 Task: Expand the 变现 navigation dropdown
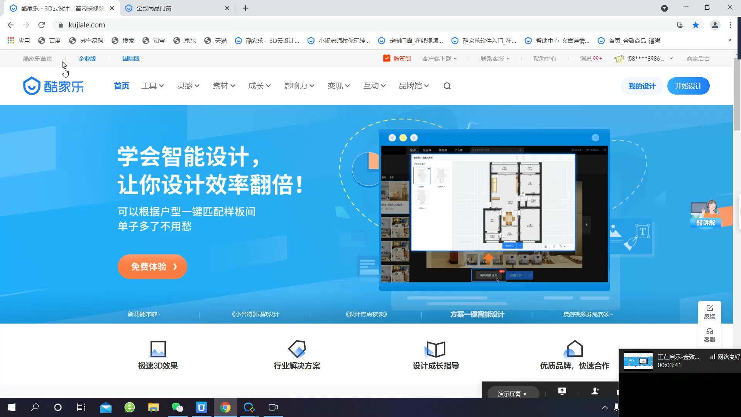(338, 86)
